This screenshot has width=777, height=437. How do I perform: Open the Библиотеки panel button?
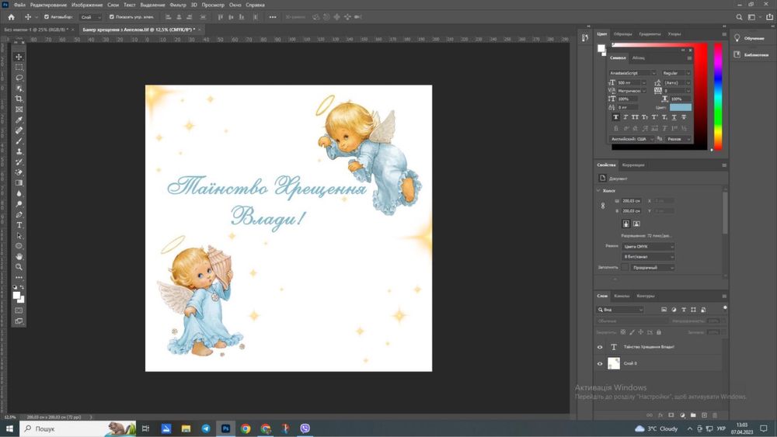751,54
